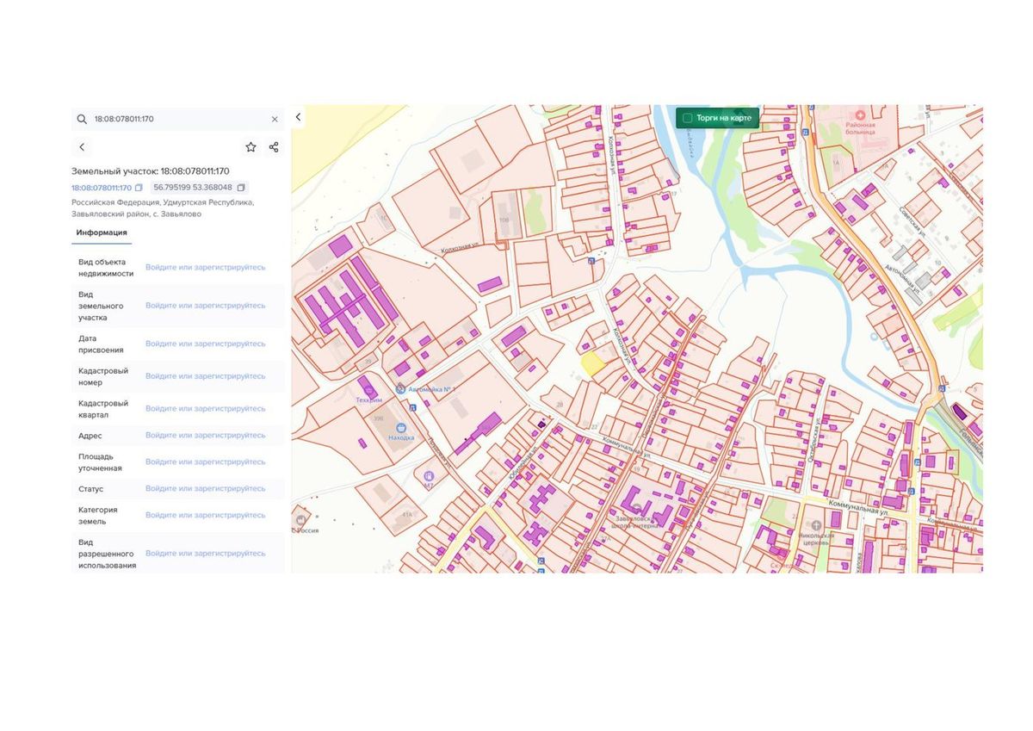Add the parcel to favorites with star

[x=251, y=147]
